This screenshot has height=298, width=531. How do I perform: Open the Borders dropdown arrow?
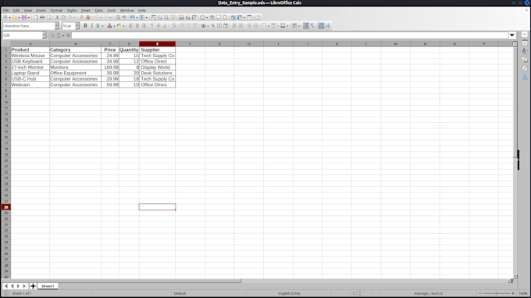pyautogui.click(x=269, y=26)
